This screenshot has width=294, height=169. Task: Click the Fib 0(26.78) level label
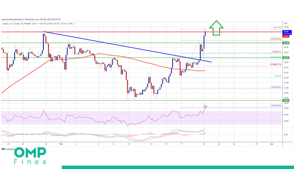click(278, 27)
